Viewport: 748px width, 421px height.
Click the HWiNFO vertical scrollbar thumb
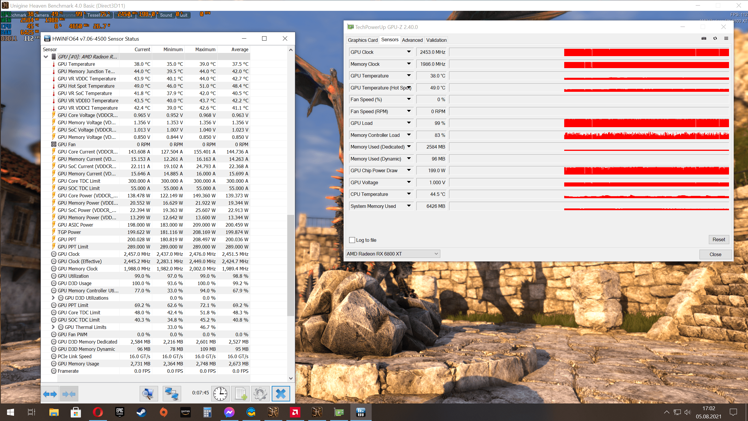(x=290, y=265)
